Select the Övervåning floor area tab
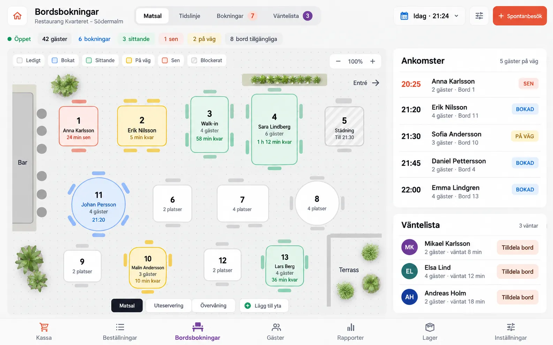The image size is (553, 345). point(213,305)
